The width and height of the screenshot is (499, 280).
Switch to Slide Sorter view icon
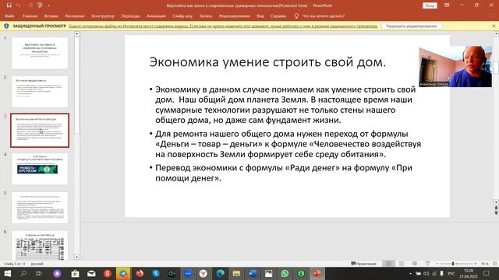(402, 264)
